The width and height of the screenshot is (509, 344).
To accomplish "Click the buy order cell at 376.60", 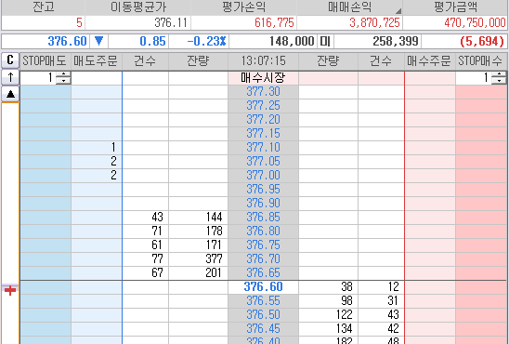I will click(x=430, y=287).
